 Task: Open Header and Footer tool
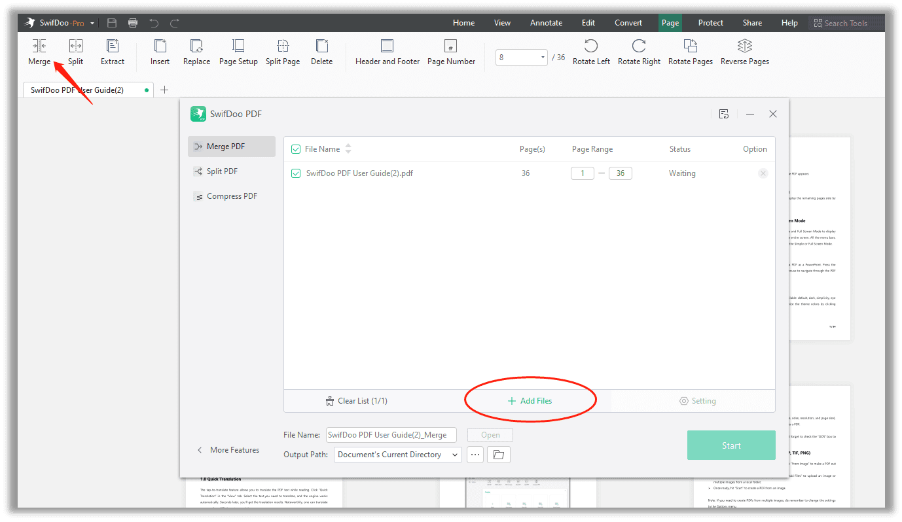(x=388, y=52)
